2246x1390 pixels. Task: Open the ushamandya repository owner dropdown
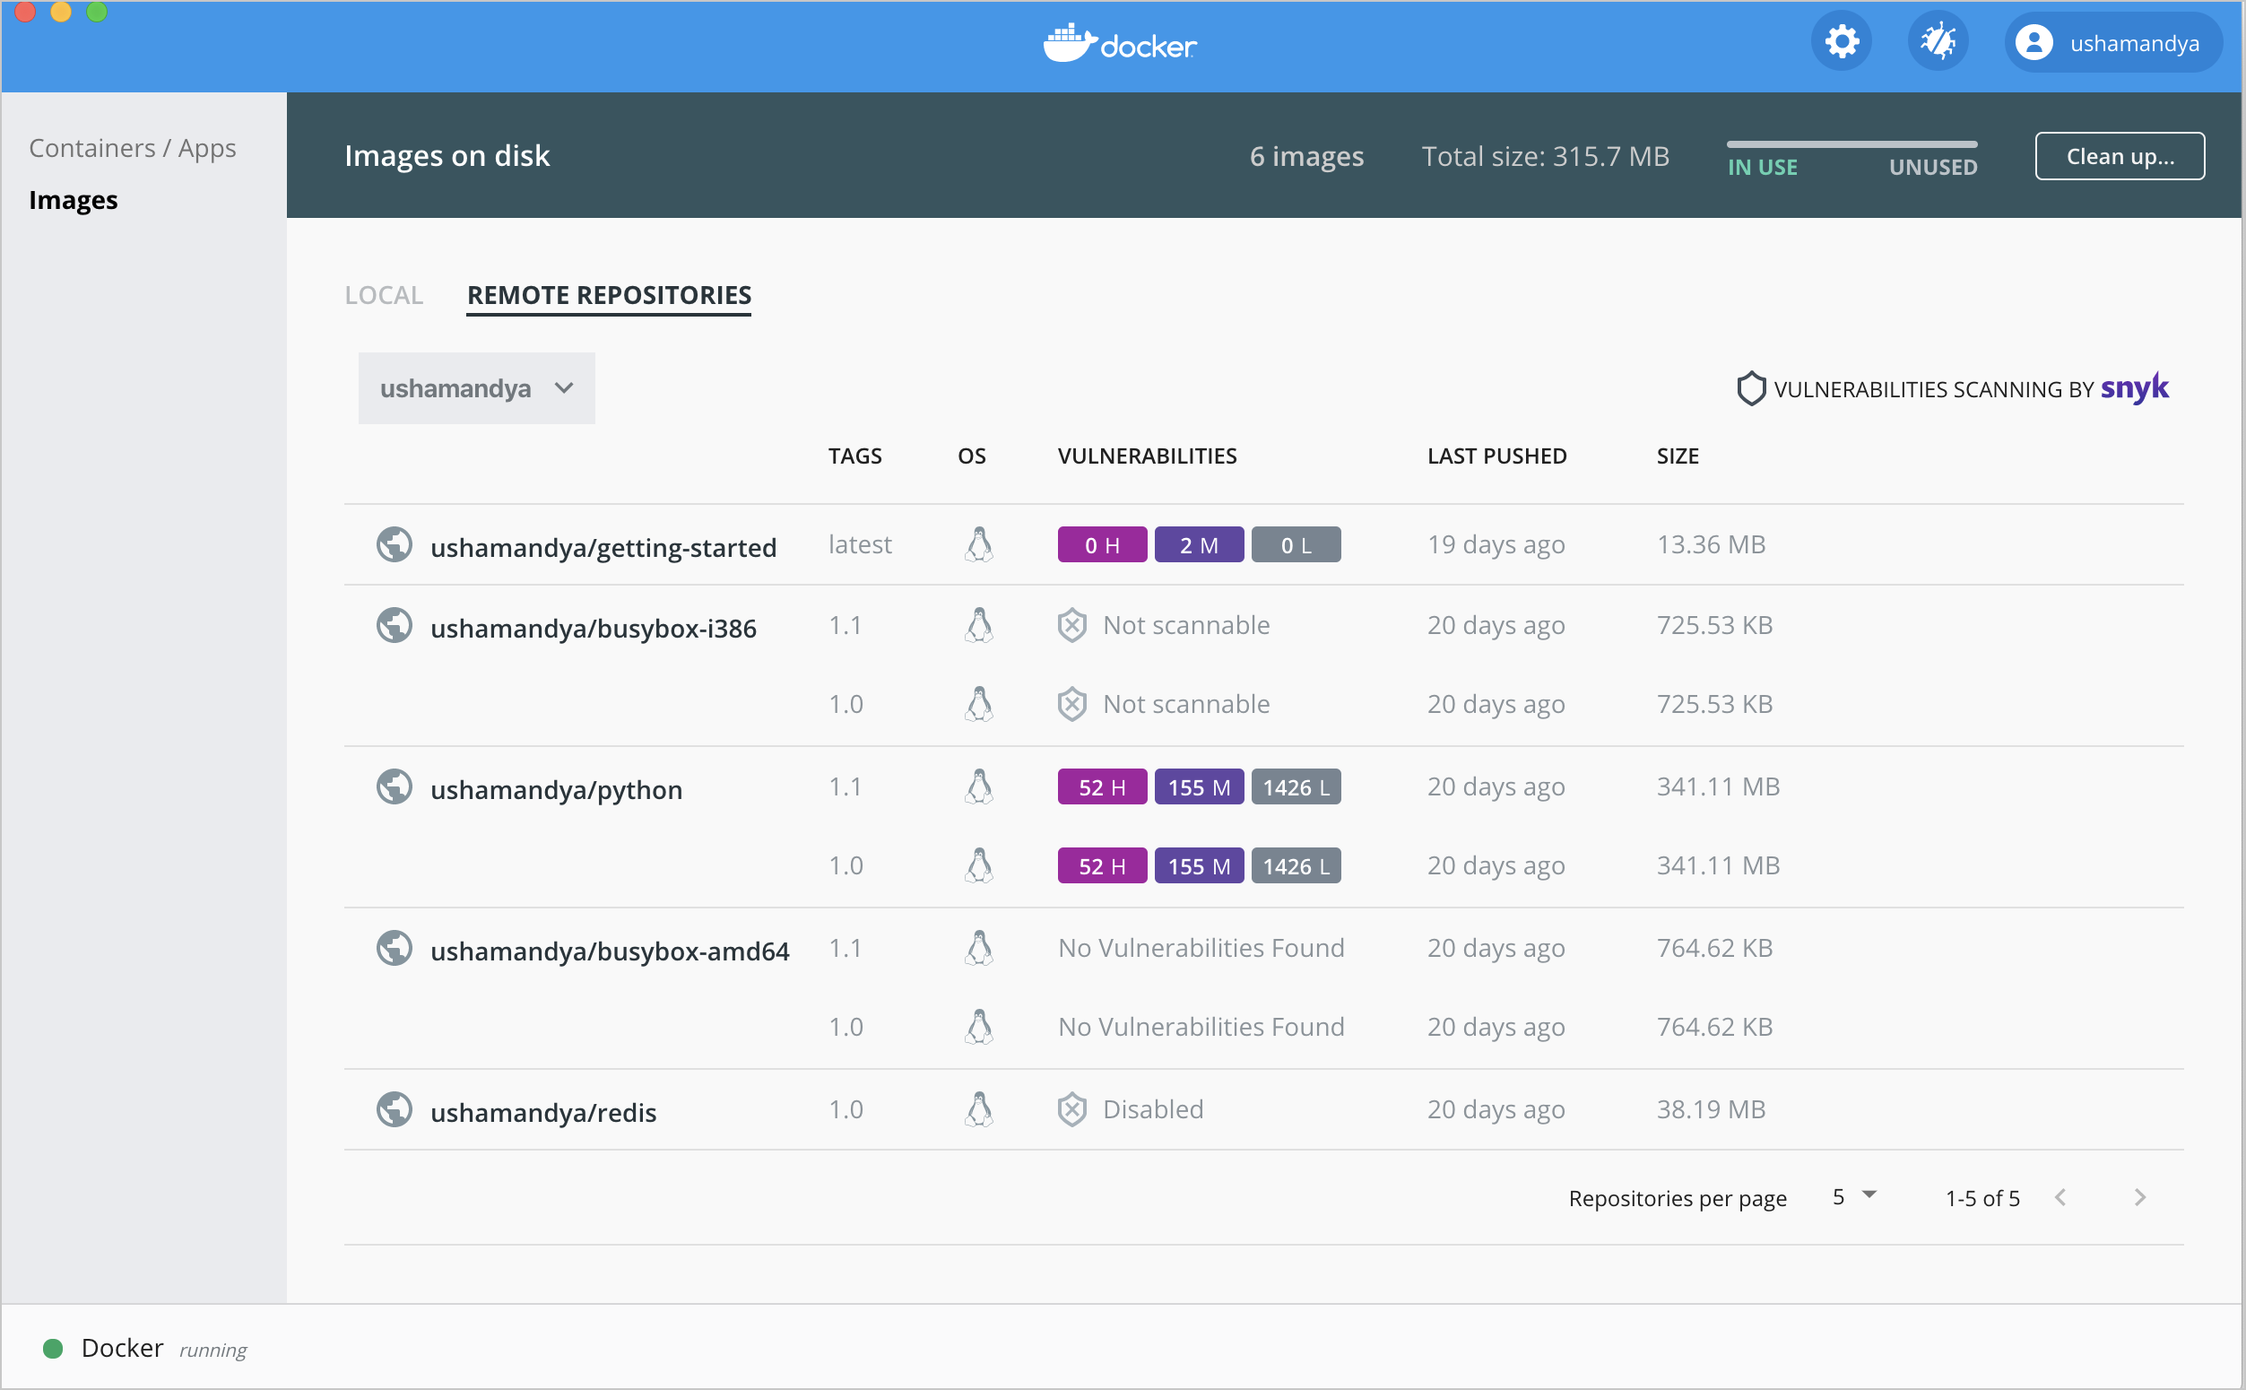[476, 388]
